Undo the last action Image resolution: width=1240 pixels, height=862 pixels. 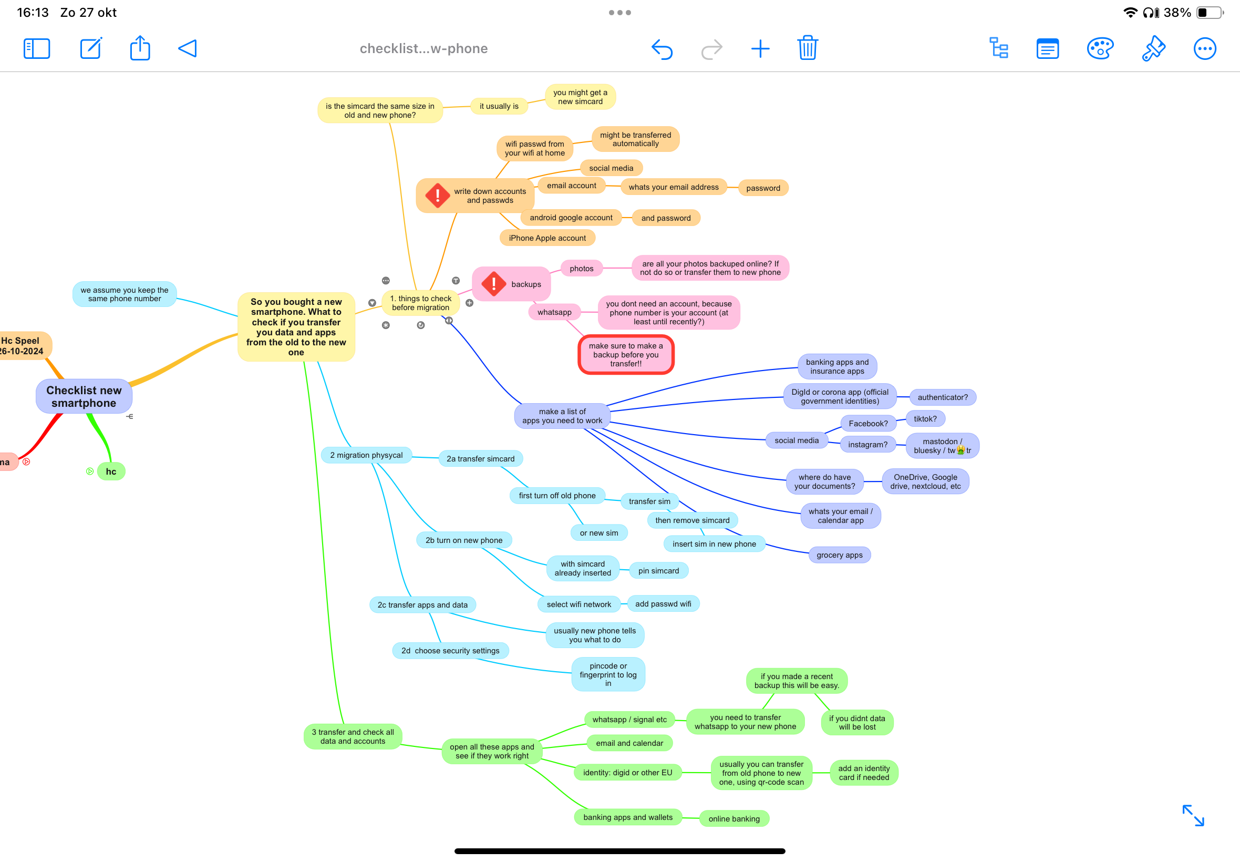662,49
